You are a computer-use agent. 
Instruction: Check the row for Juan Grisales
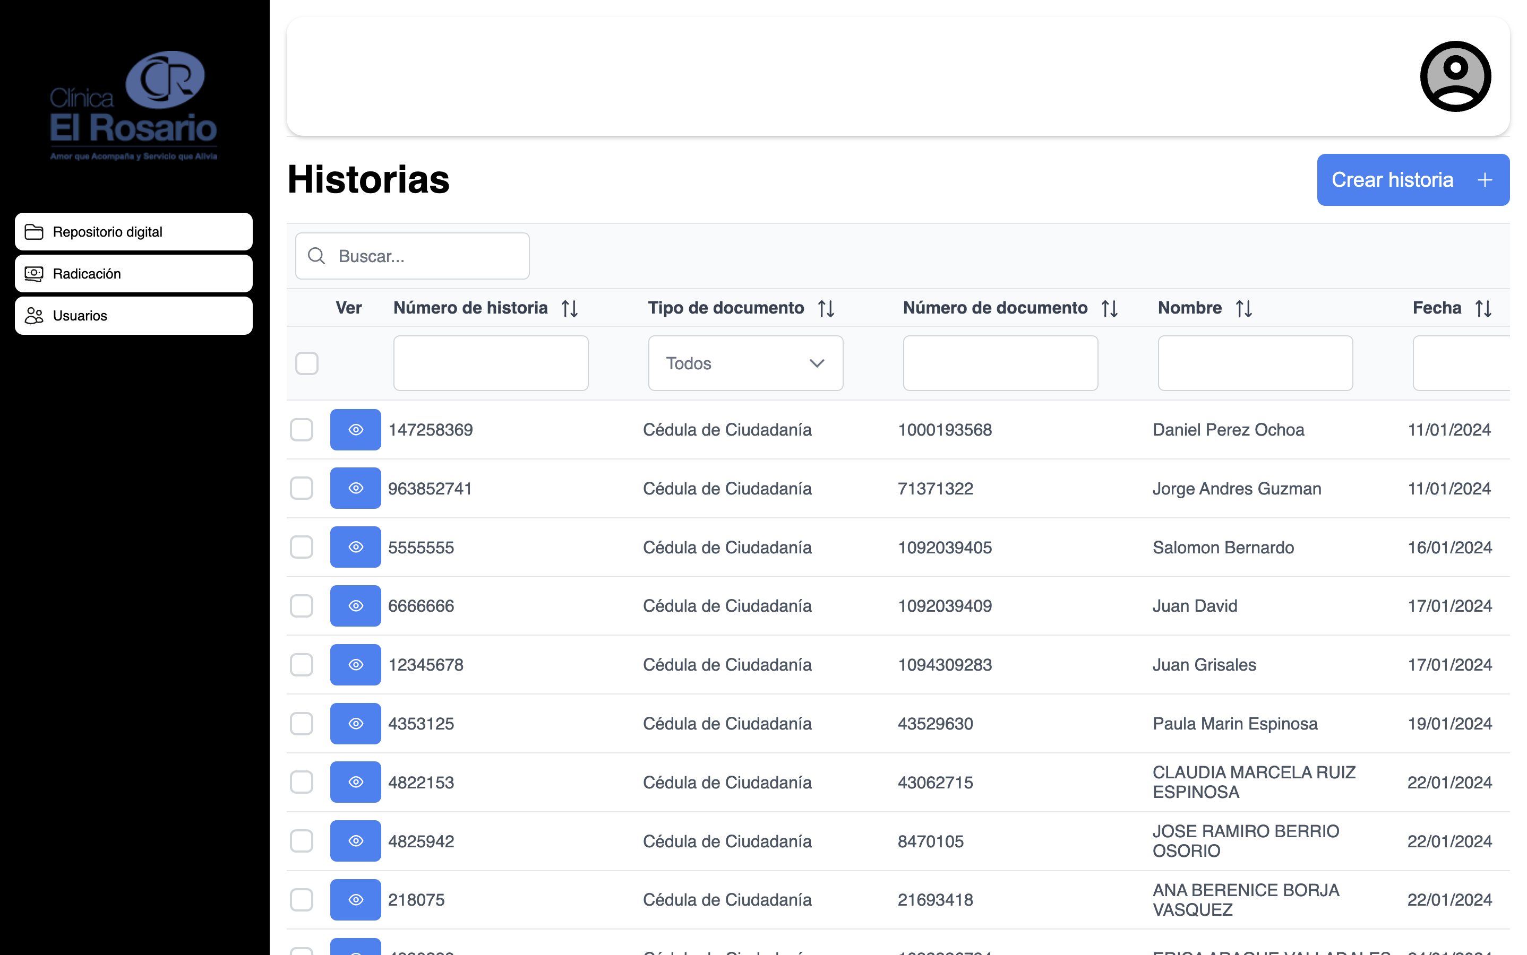click(x=302, y=664)
